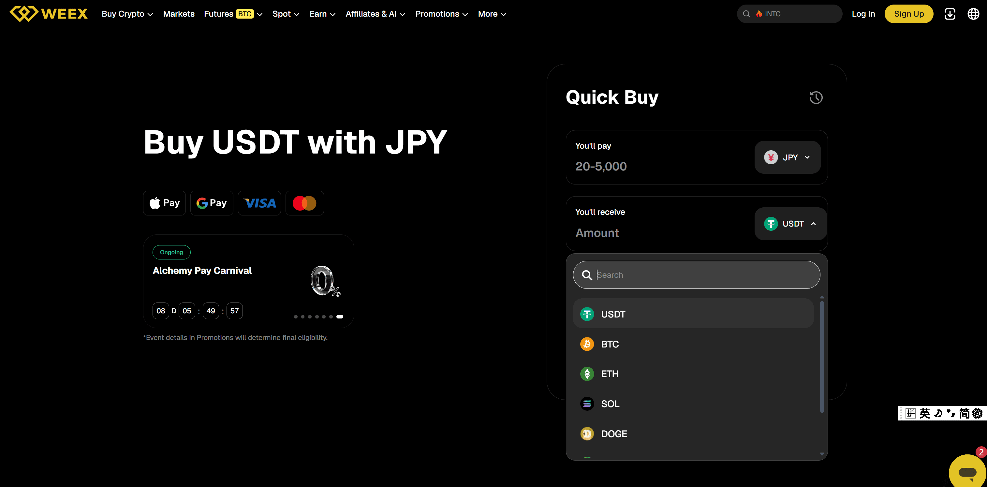The image size is (987, 487).
Task: Open the yellow chat support bubble
Action: click(967, 472)
